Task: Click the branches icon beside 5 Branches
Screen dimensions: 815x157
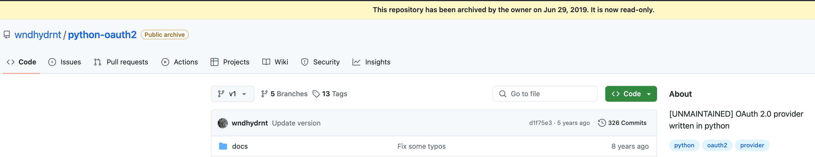Action: [x=264, y=94]
